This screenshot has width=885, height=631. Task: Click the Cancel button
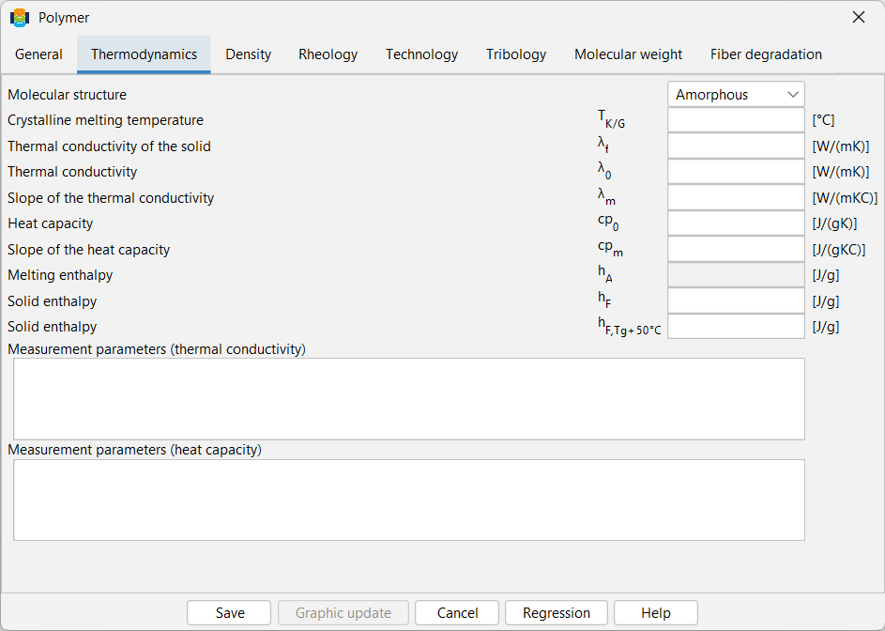pos(457,613)
